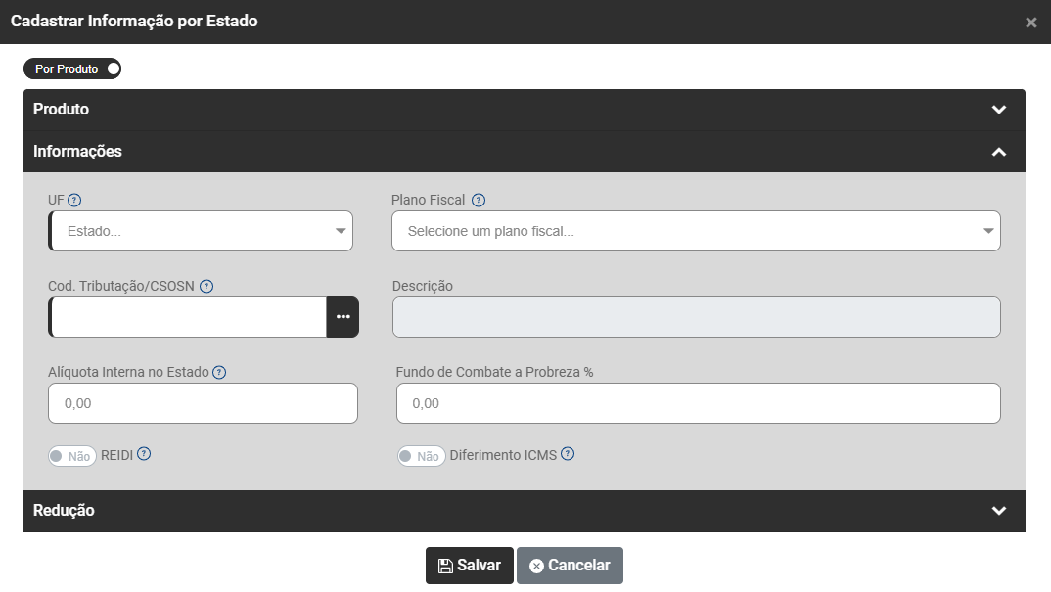Click the Cancelar button

click(x=570, y=566)
